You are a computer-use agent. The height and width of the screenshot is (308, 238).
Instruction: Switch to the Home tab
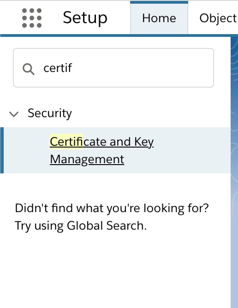(159, 18)
